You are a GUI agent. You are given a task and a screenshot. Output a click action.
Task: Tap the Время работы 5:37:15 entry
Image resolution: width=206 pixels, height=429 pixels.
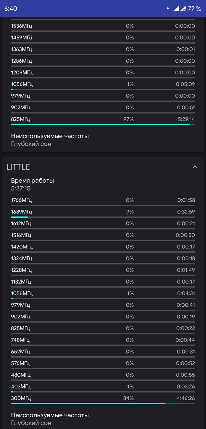32,185
